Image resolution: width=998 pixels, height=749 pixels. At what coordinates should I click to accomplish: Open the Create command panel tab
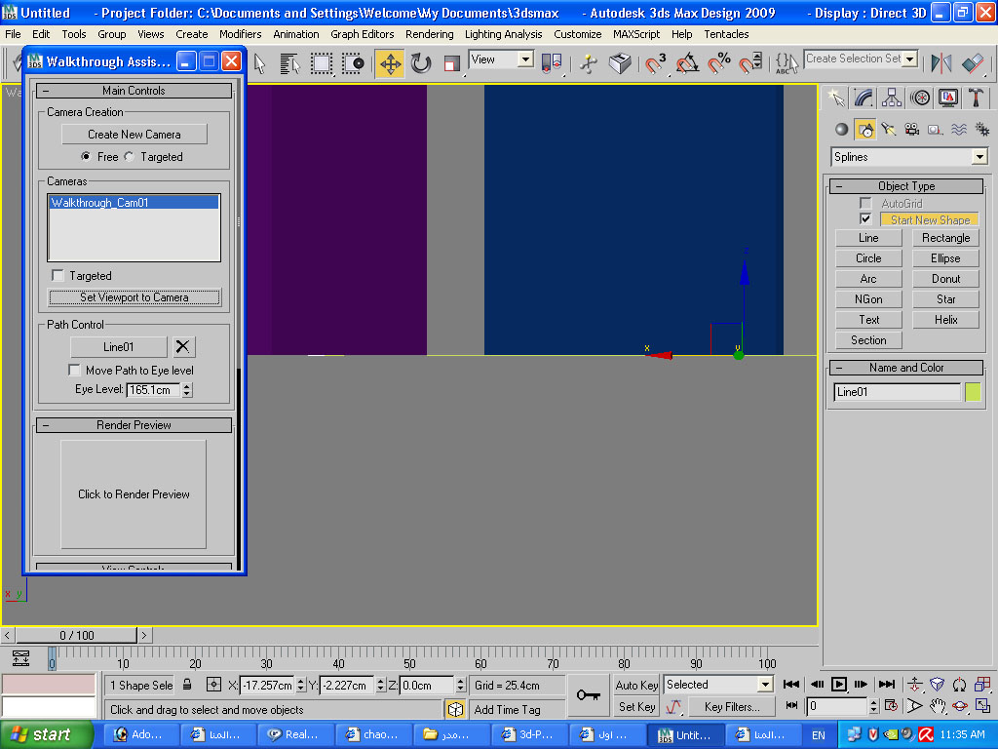(835, 98)
